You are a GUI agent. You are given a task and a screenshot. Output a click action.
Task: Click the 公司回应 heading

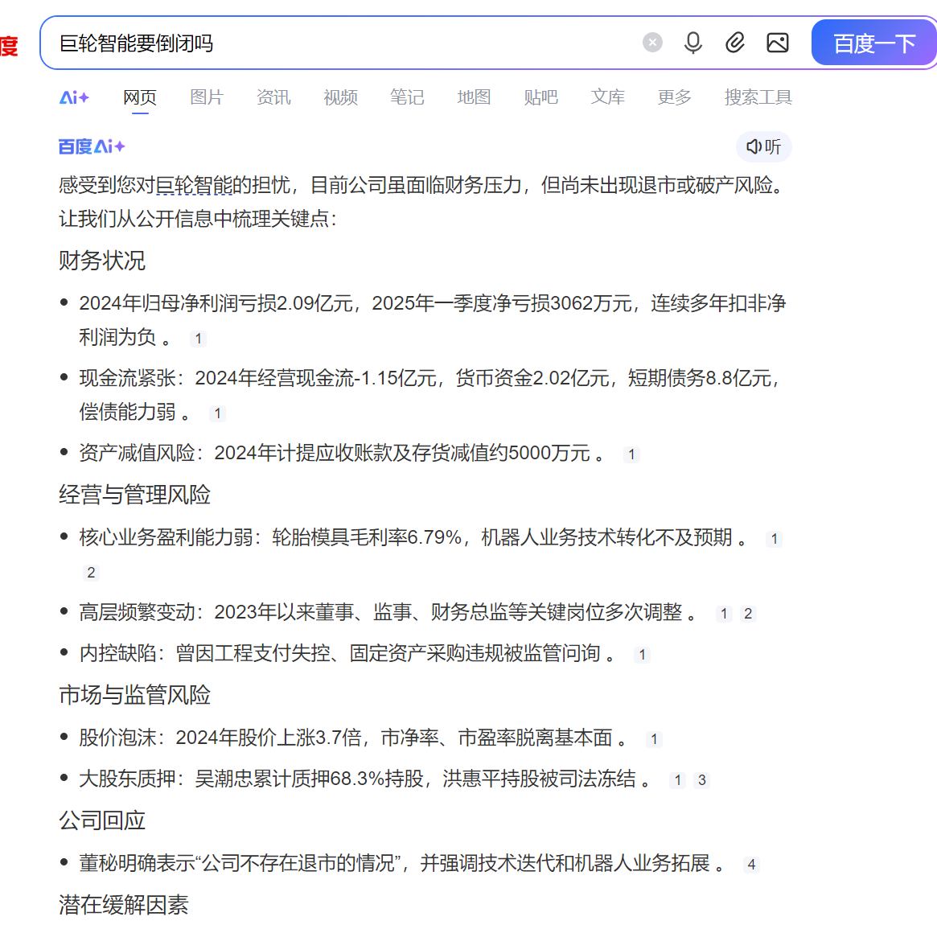102,820
